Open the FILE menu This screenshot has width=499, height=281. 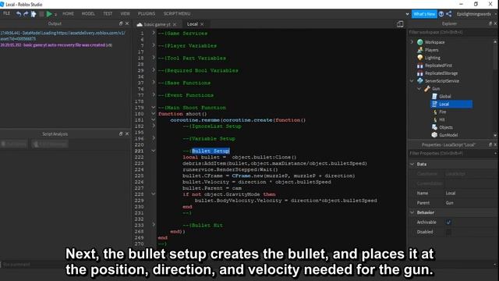coord(6,13)
